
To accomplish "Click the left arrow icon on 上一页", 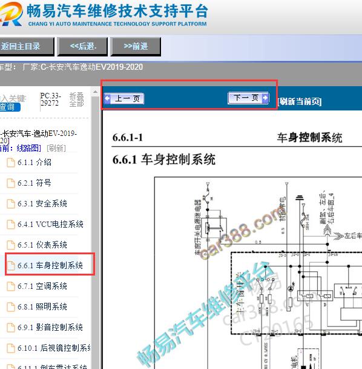I will click(x=107, y=98).
